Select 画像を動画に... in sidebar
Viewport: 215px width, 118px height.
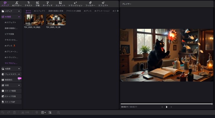11,28
